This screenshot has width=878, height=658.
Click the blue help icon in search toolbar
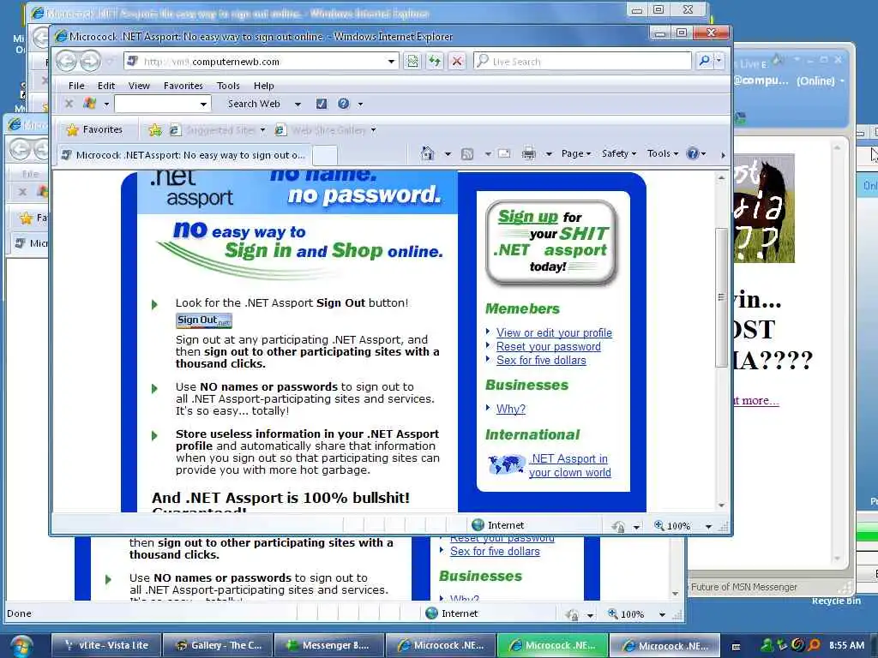pos(343,104)
